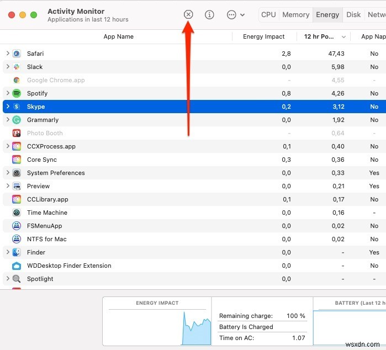Sort by App Name column header
The width and height of the screenshot is (386, 350).
pos(118,36)
